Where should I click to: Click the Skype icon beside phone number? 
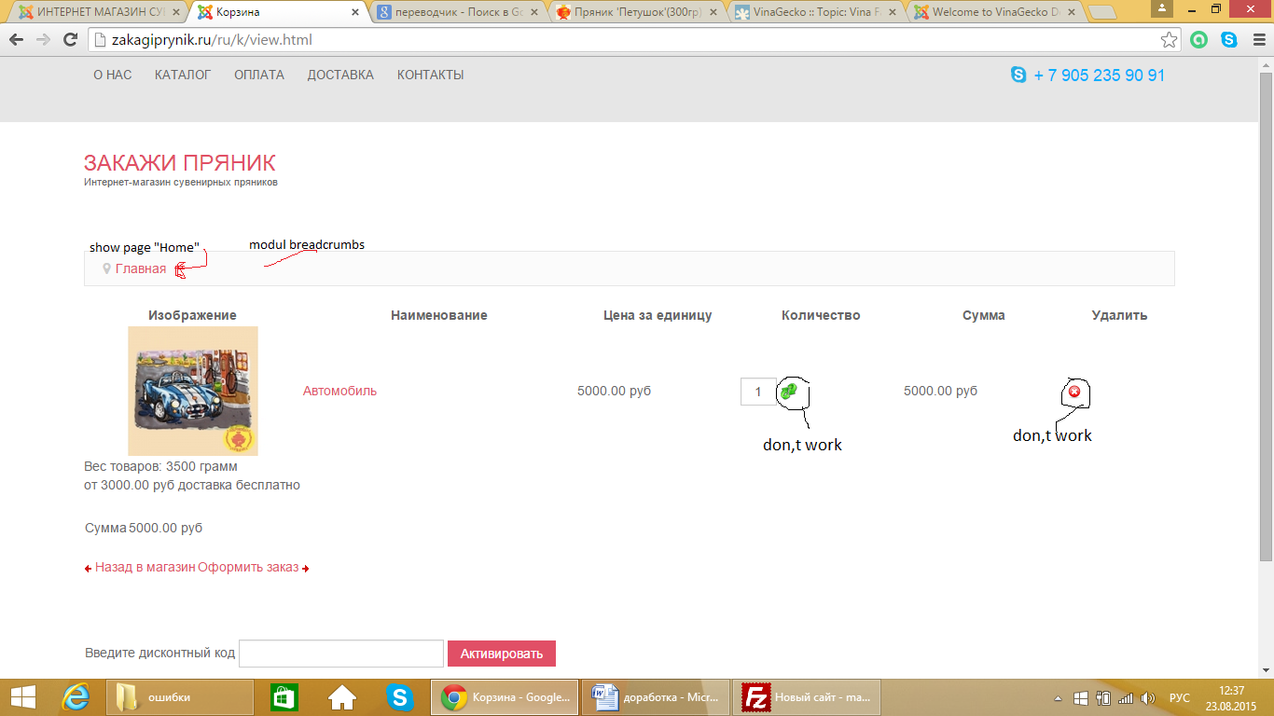[1018, 75]
